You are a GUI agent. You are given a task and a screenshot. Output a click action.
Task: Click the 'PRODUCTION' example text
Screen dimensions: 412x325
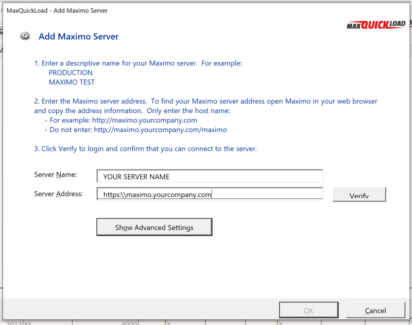[x=71, y=73]
